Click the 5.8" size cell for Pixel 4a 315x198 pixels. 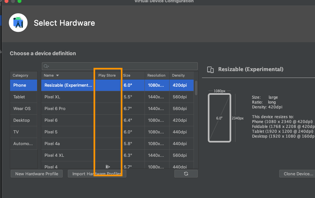coord(133,143)
